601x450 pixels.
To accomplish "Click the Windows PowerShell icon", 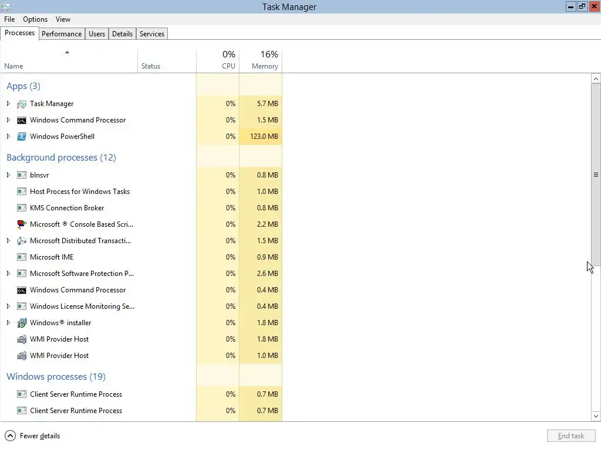I will (x=22, y=137).
